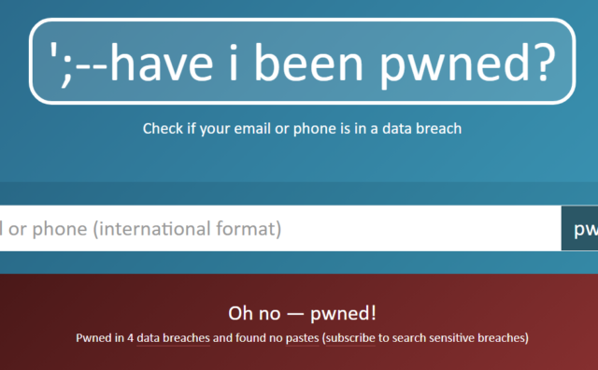Click the "Pwned in 4" result text
This screenshot has width=598, height=370.
pos(105,338)
